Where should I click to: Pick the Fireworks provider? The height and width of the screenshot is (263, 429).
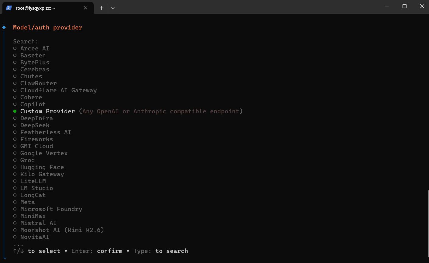(33, 139)
